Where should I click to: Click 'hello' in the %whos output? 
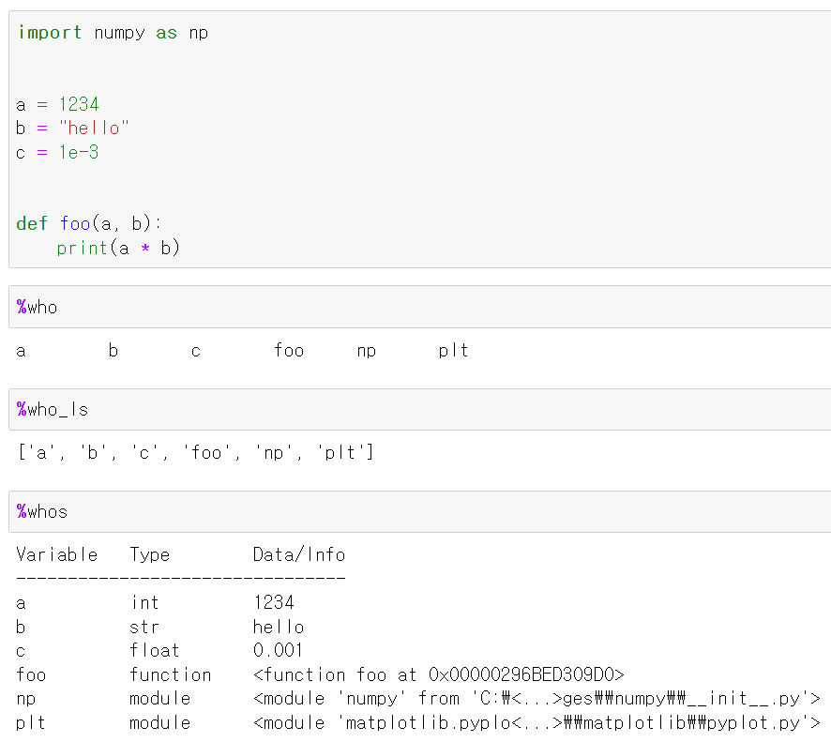(279, 627)
